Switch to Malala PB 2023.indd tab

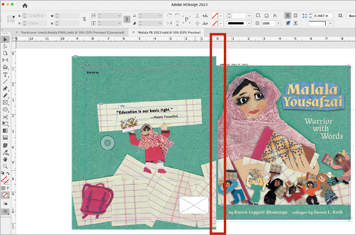(x=169, y=32)
